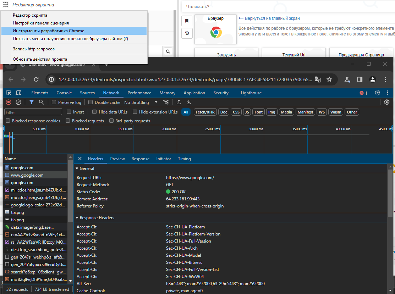Bookmark this page with star icon
The width and height of the screenshot is (395, 294).
[x=329, y=79]
